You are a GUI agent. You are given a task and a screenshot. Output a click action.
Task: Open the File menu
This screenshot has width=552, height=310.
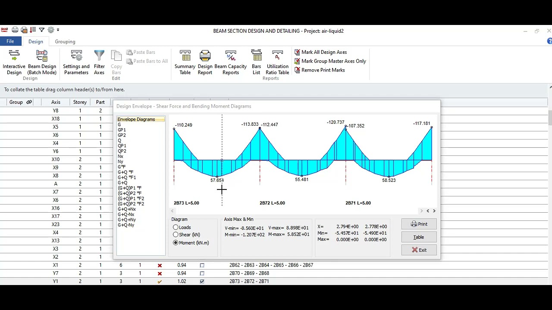tap(10, 41)
